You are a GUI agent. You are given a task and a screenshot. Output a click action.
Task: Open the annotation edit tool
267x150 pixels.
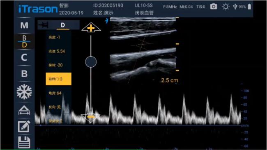coord(24,126)
